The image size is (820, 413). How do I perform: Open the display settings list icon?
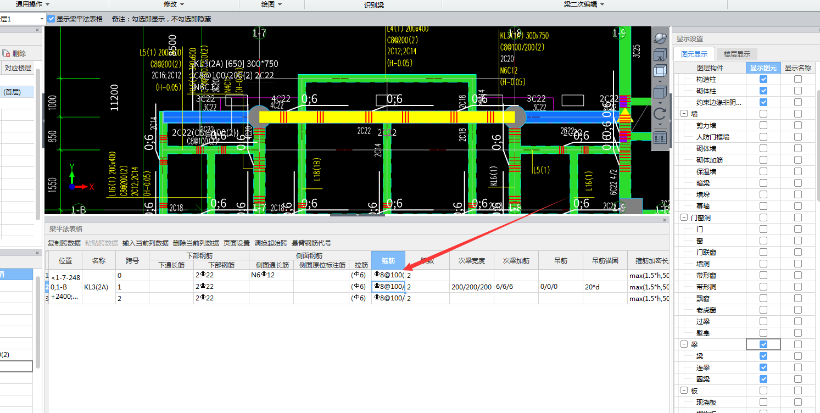660,138
